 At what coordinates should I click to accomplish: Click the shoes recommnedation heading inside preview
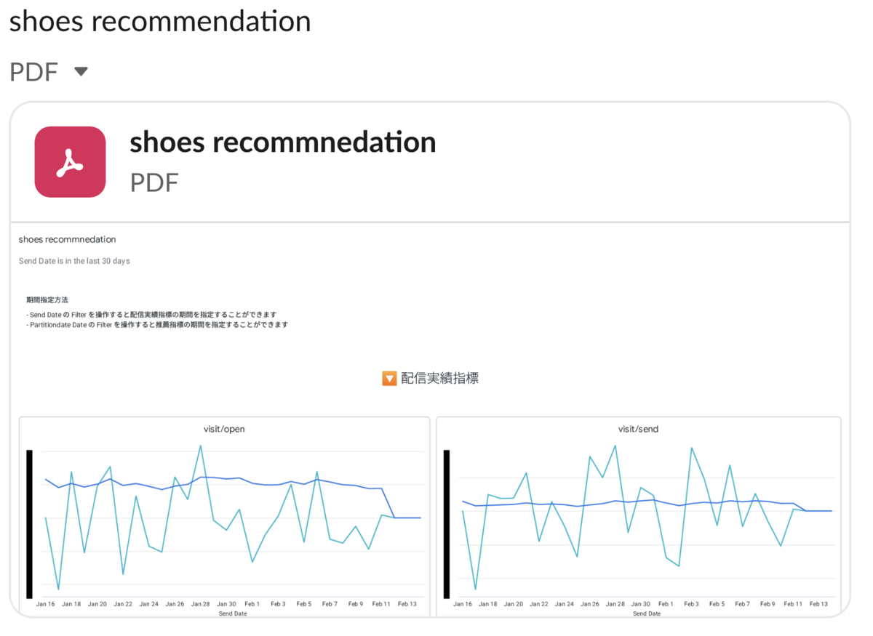click(x=67, y=239)
